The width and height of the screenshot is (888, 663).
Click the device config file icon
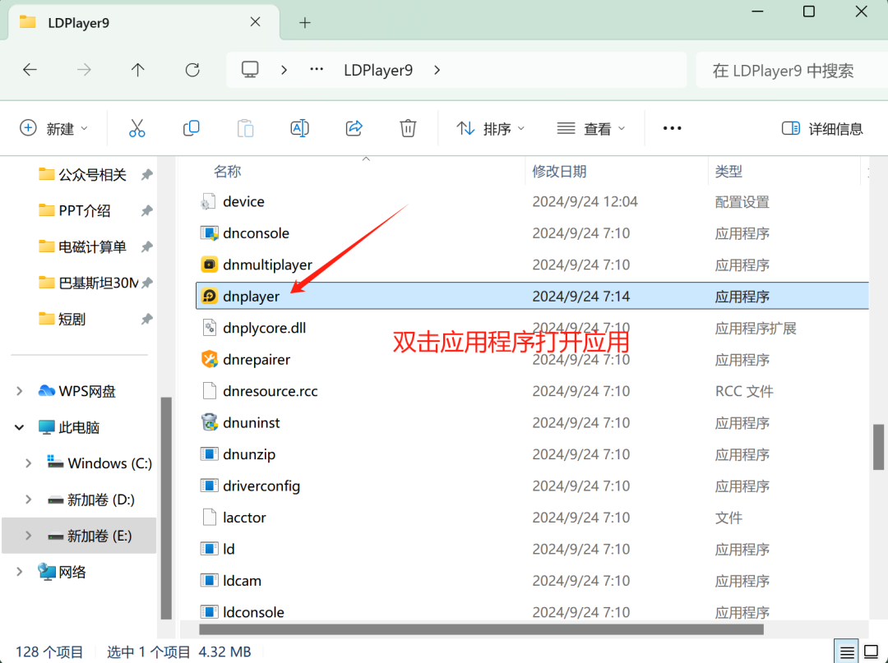(x=208, y=201)
